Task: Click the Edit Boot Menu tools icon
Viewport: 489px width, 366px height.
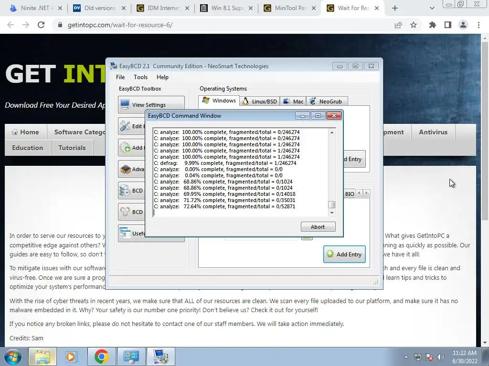Action: tap(125, 126)
